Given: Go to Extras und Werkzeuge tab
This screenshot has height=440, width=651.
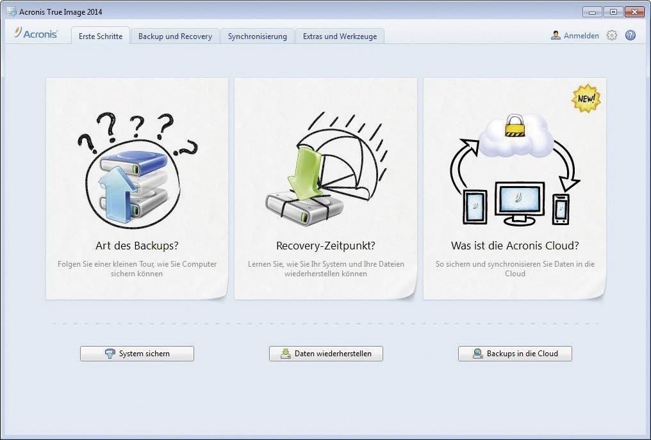Looking at the screenshot, I should pos(340,36).
